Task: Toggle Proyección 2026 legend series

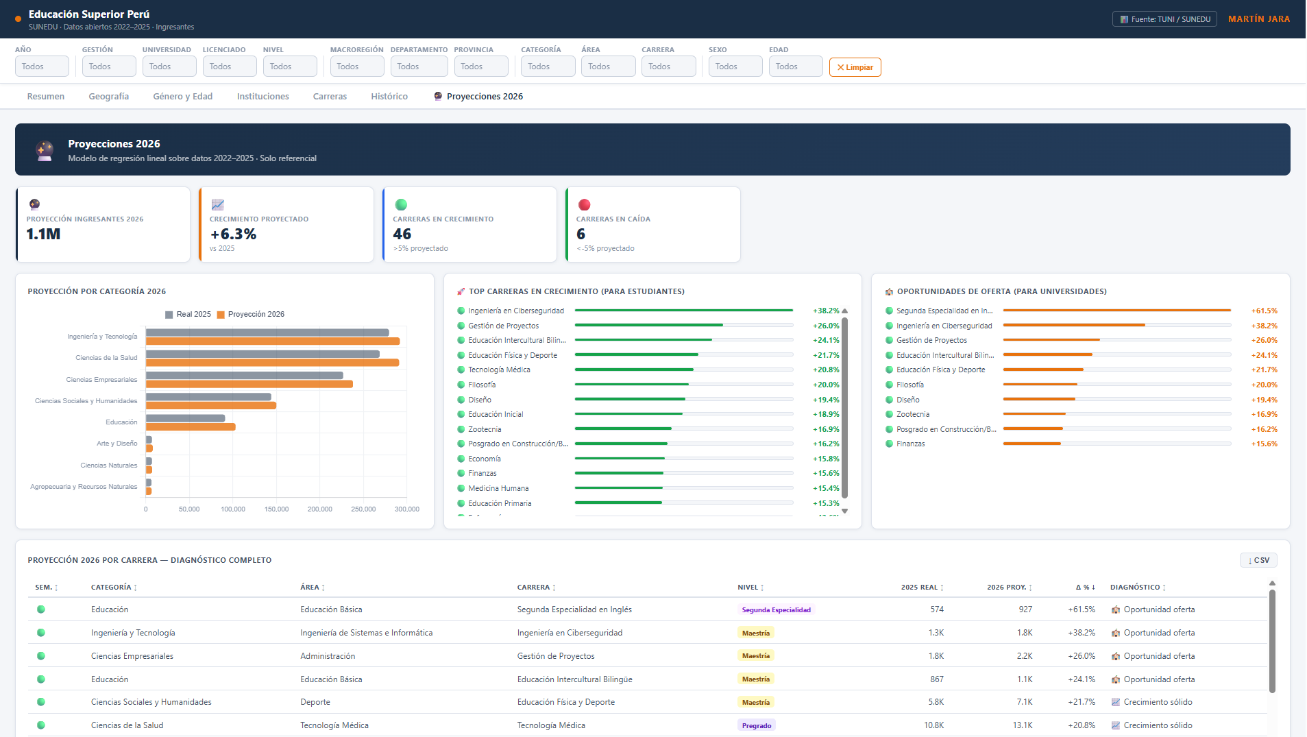Action: [x=250, y=314]
